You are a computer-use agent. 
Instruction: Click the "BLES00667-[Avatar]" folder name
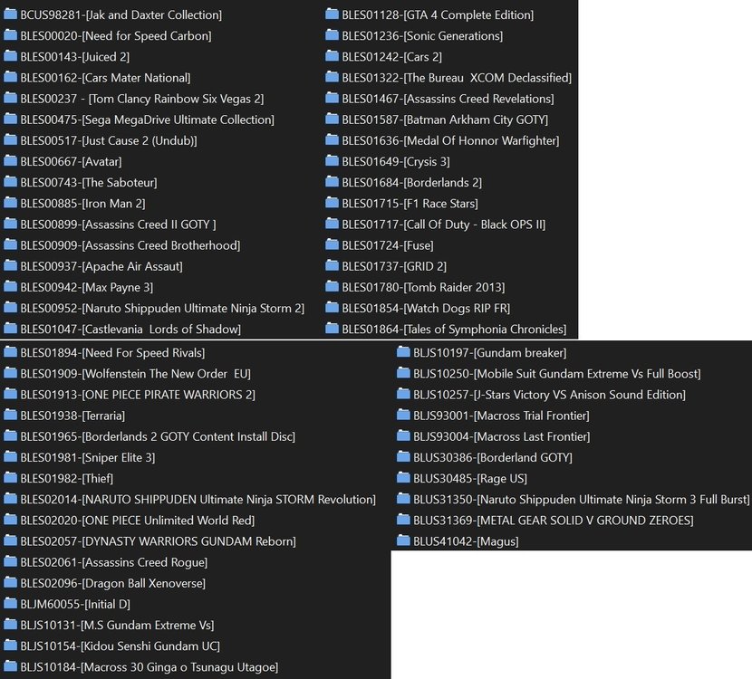click(71, 161)
